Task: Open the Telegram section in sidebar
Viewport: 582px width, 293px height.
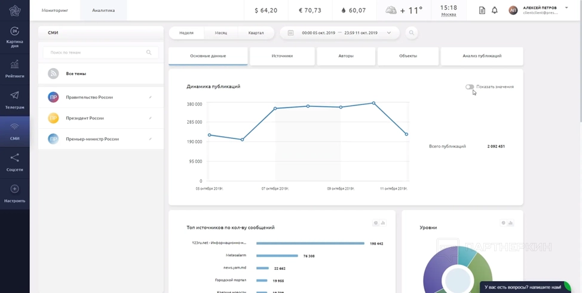Action: tap(15, 99)
